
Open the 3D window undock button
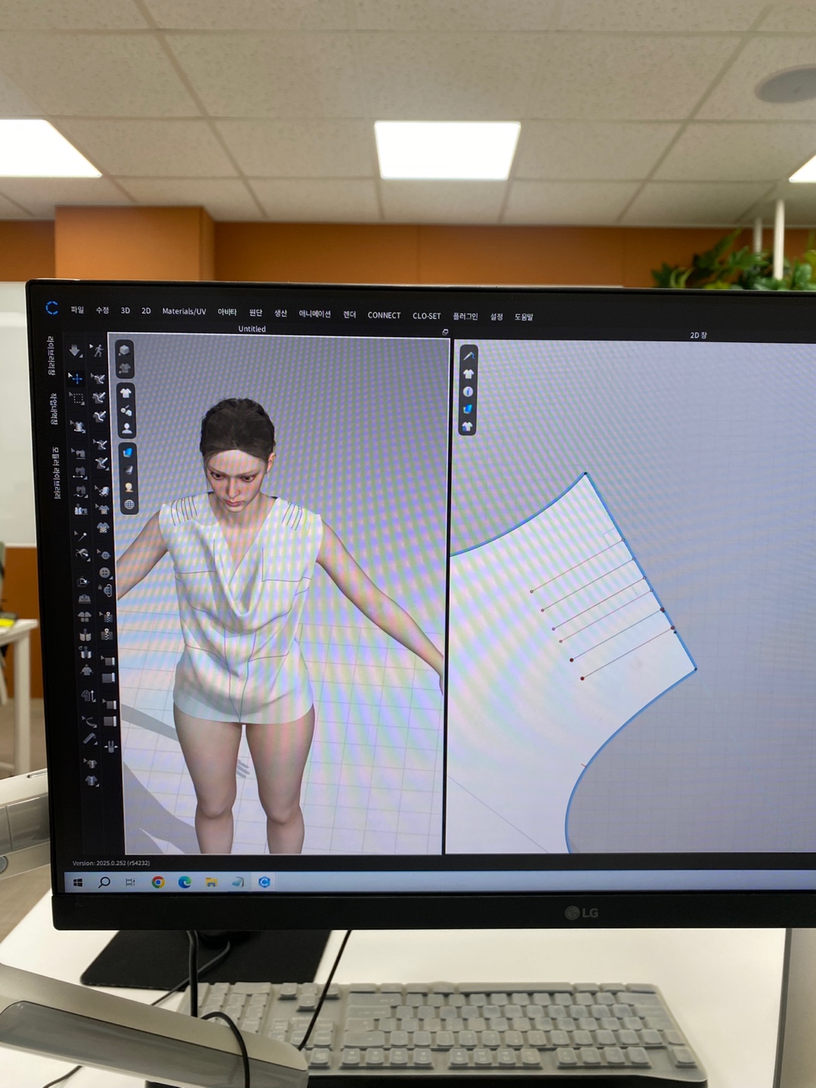click(x=445, y=332)
